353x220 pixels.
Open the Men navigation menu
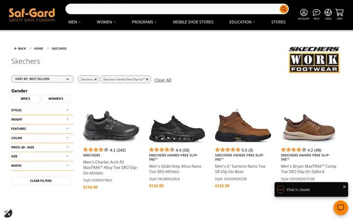click(75, 22)
